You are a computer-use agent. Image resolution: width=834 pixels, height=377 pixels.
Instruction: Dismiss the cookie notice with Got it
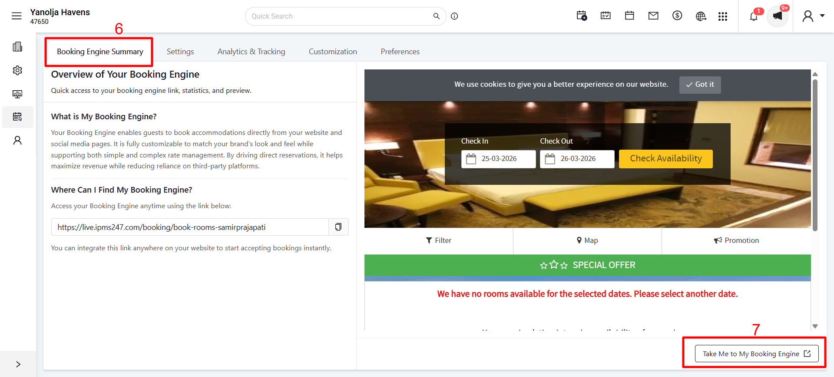point(700,85)
